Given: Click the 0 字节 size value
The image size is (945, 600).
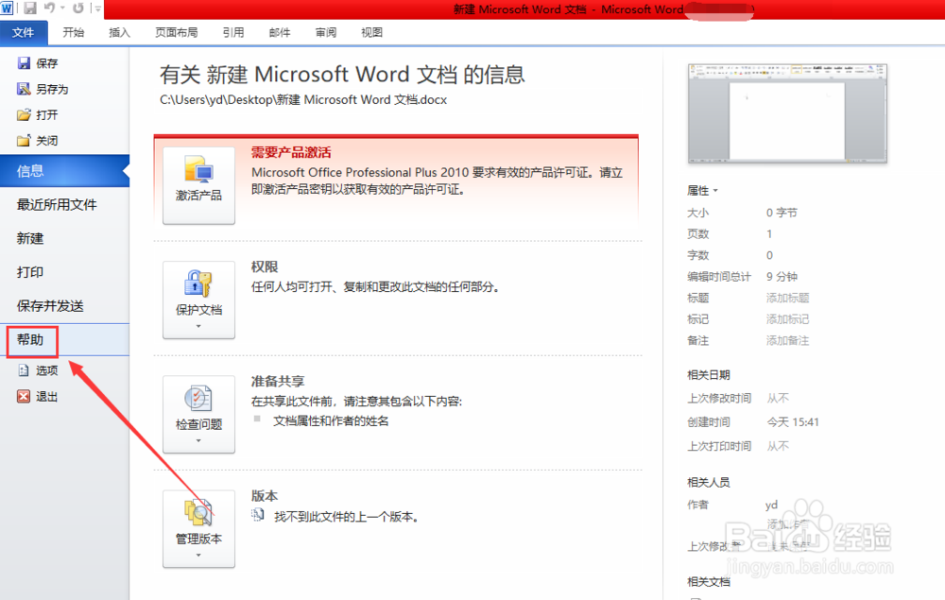Looking at the screenshot, I should click(782, 213).
